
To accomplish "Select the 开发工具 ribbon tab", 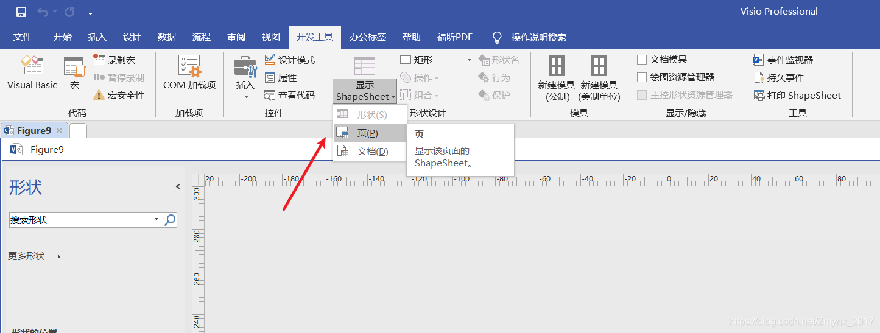I will (x=315, y=37).
